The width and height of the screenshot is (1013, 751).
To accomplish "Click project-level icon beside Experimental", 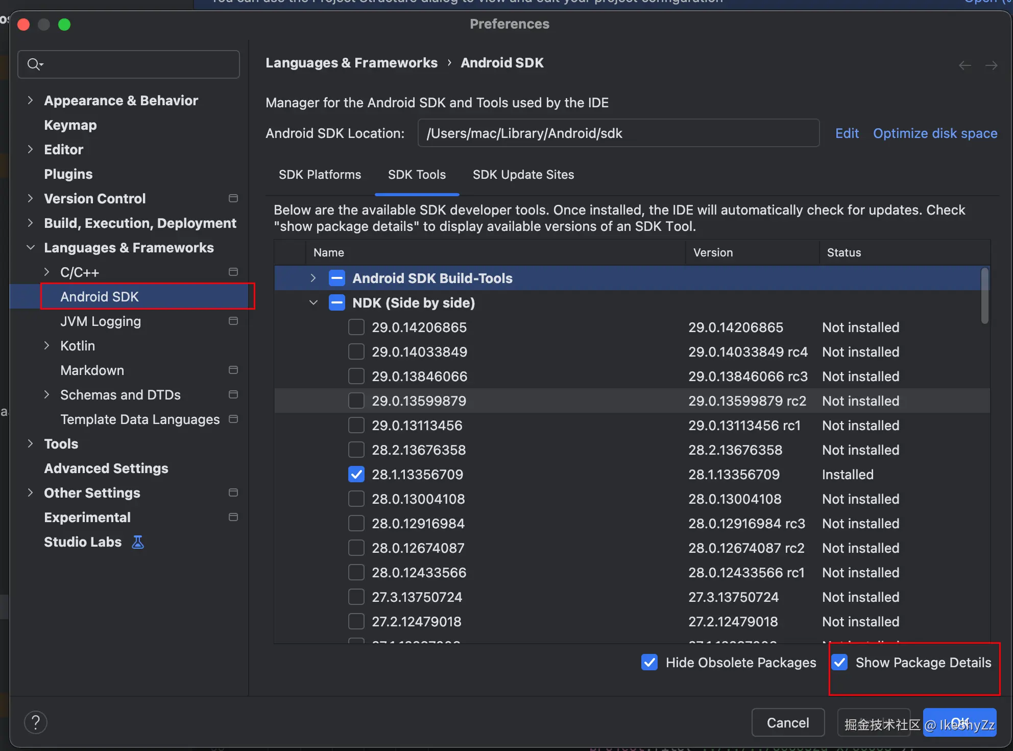I will click(x=233, y=517).
